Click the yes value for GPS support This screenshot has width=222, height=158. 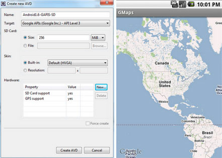[x=70, y=99]
